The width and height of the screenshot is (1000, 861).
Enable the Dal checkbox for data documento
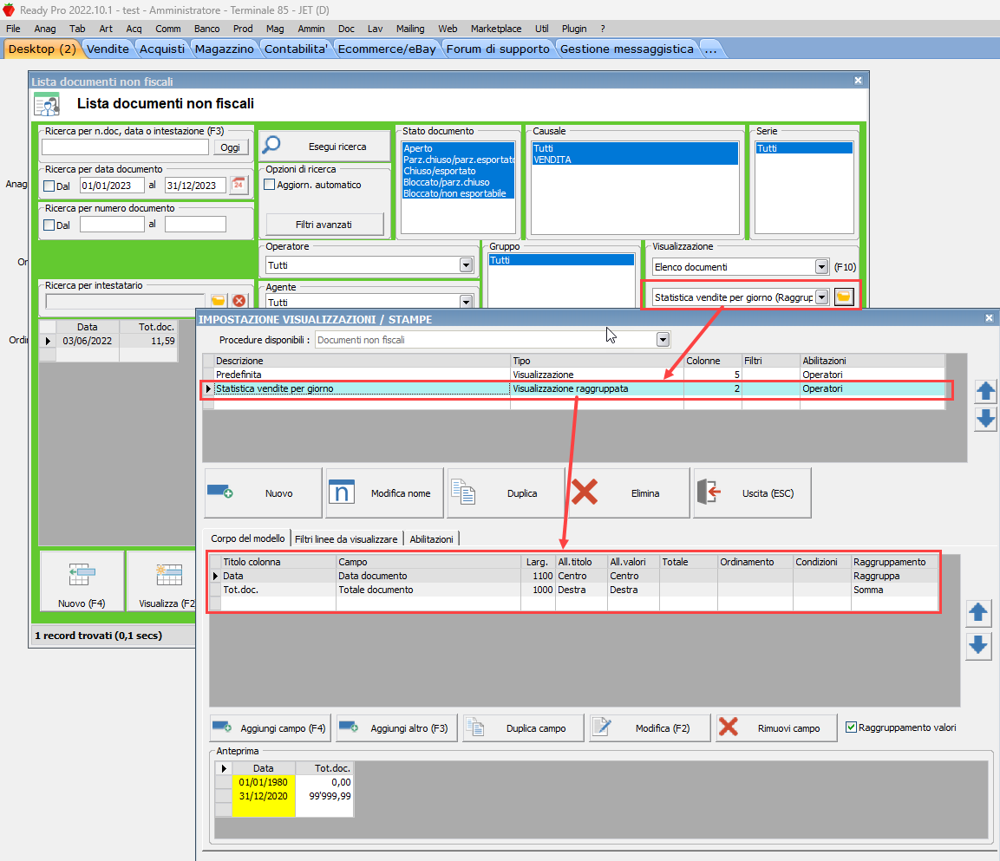coord(49,186)
